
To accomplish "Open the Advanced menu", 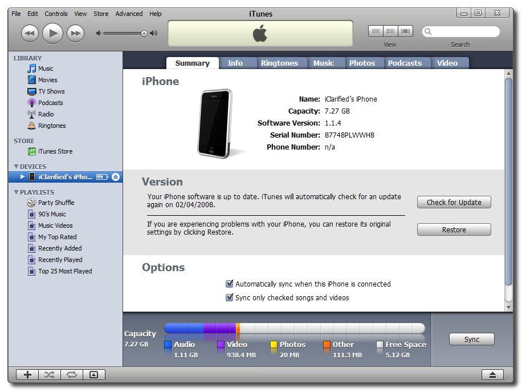I will coord(129,14).
